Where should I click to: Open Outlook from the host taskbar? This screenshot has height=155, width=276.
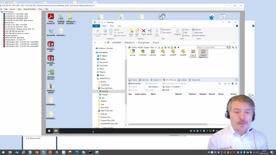(x=17, y=152)
